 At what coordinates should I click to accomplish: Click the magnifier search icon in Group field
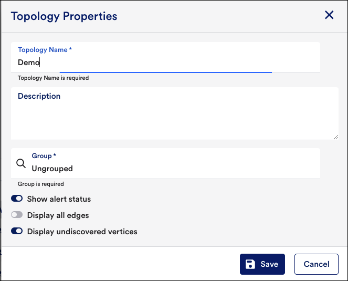[x=21, y=163]
